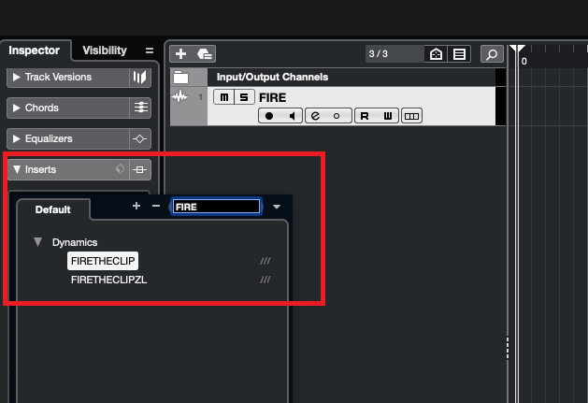Image resolution: width=588 pixels, height=403 pixels.
Task: Click the track filter house icon
Action: pos(436,54)
